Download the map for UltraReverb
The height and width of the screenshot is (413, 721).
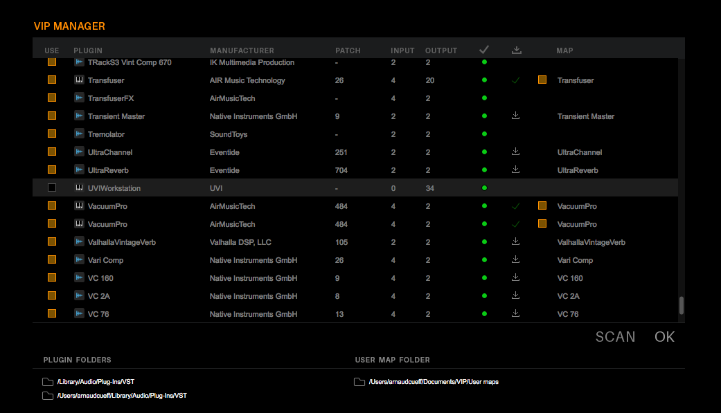[x=515, y=169]
